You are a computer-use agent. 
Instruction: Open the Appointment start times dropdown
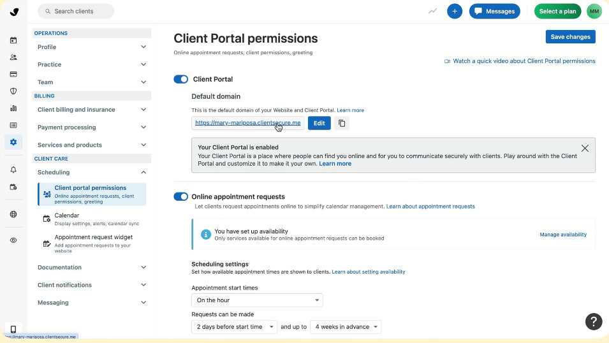tap(257, 300)
